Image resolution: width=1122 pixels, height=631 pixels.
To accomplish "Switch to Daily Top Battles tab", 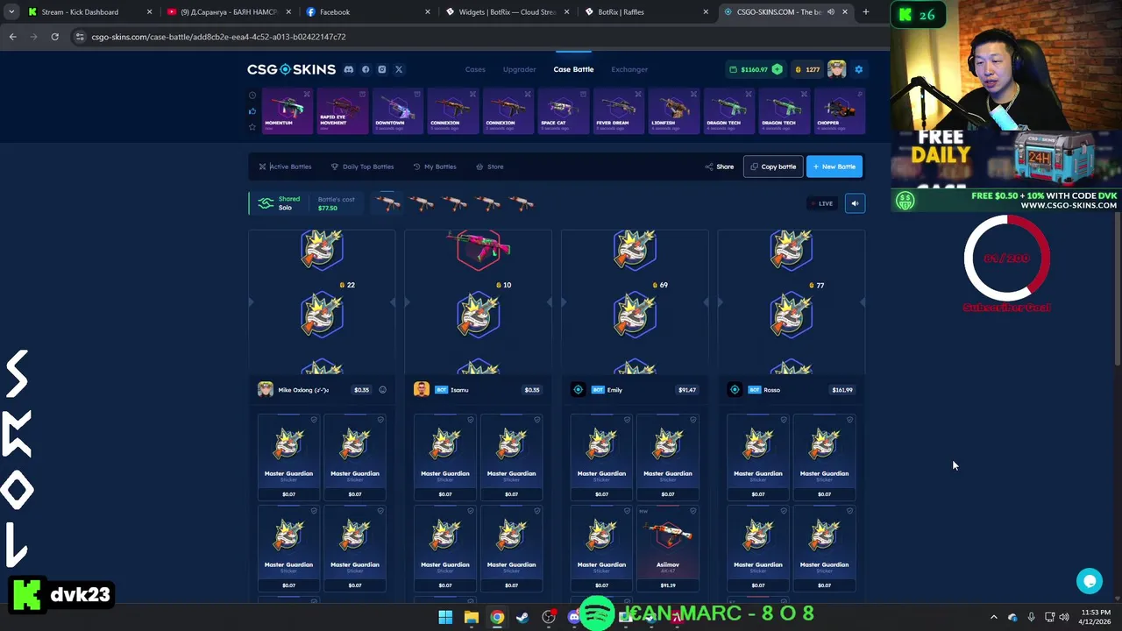I will click(362, 167).
